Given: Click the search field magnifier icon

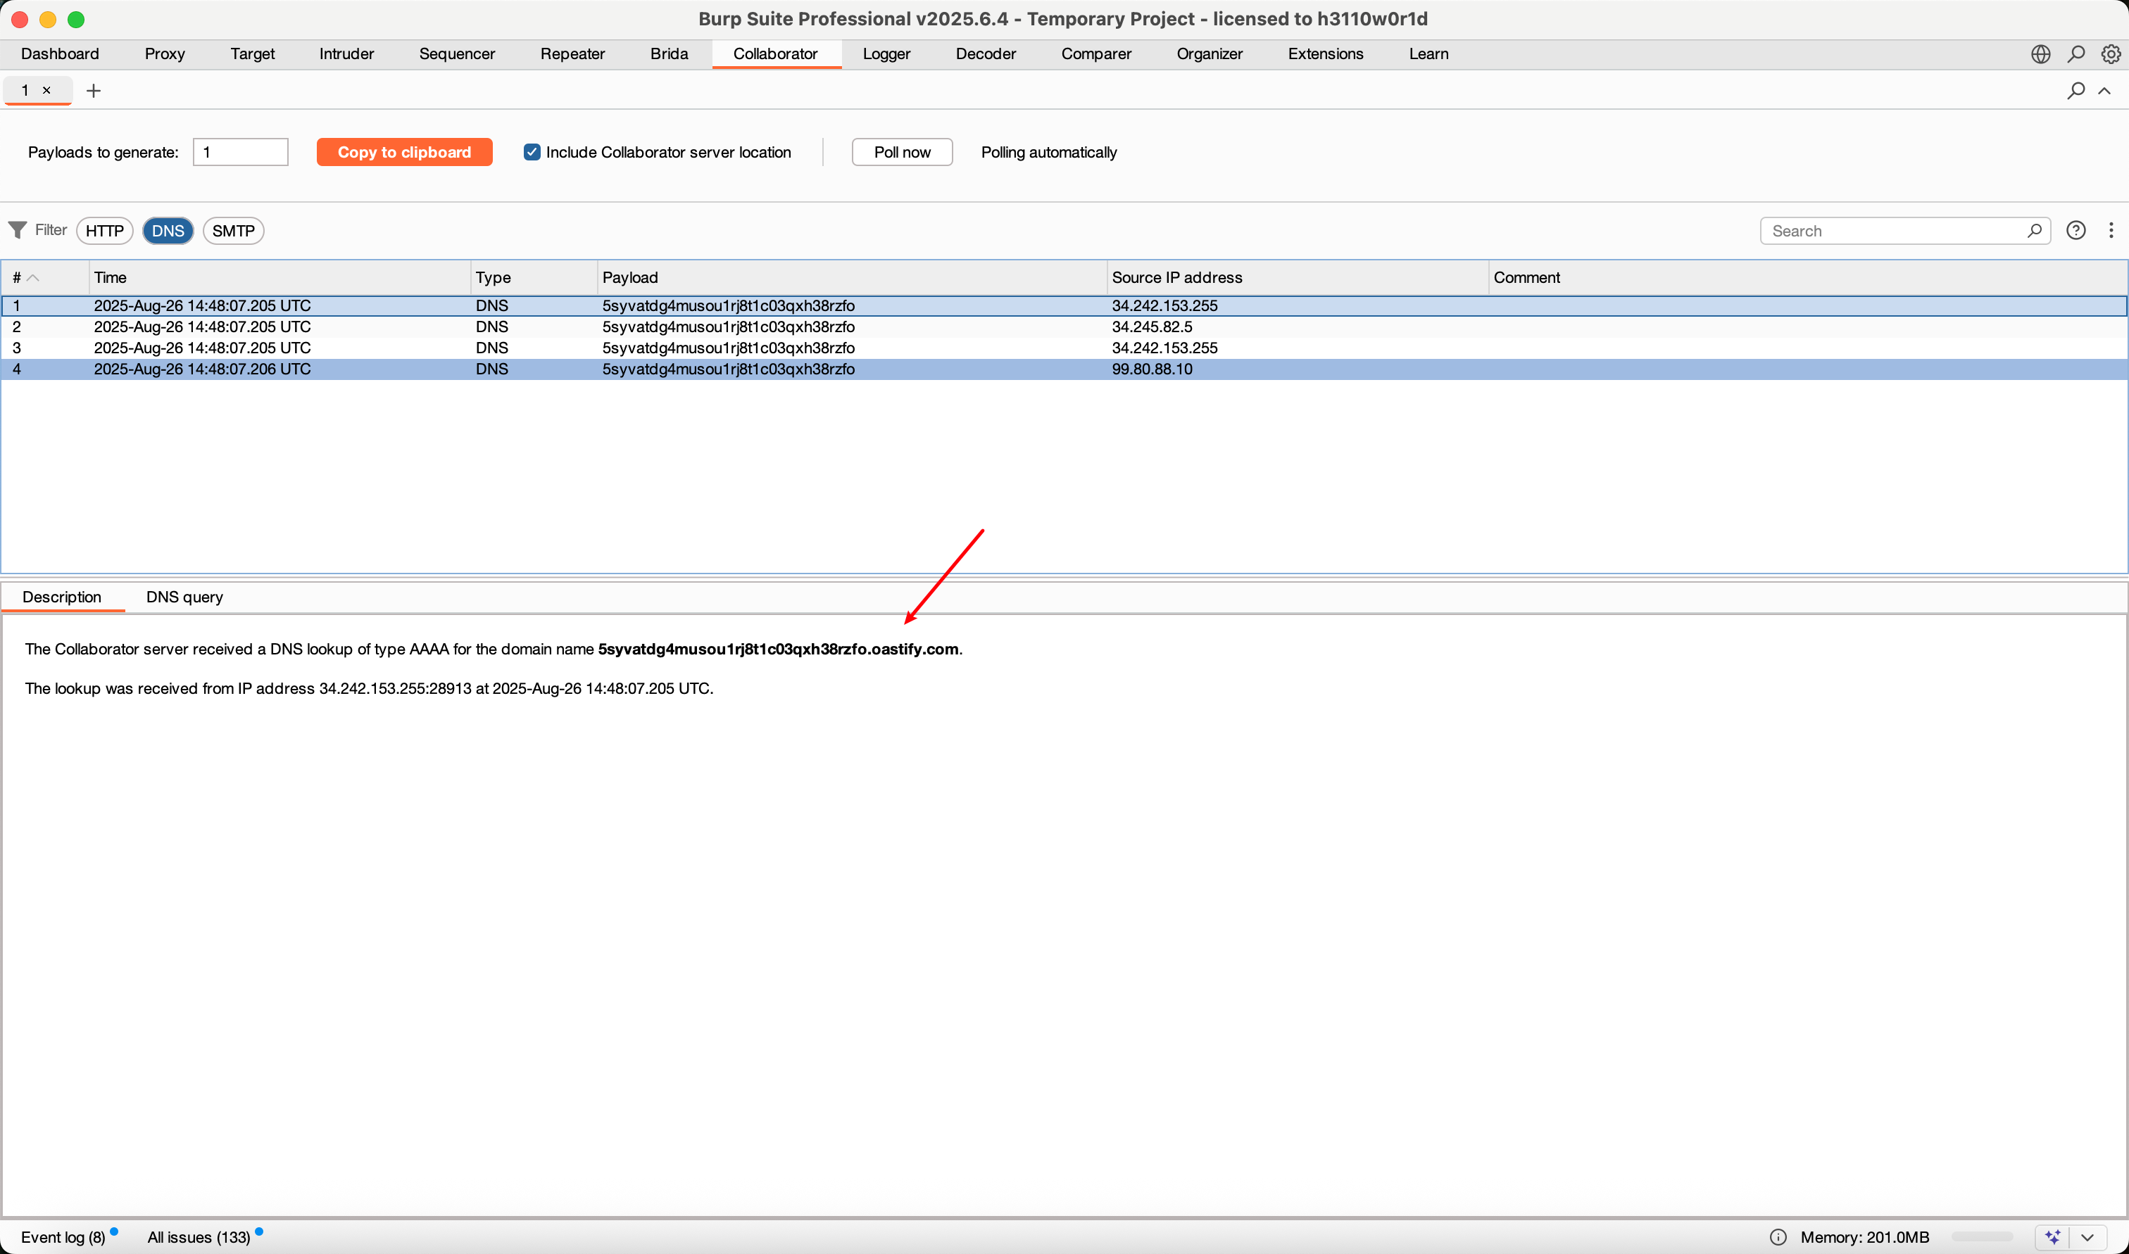Looking at the screenshot, I should pos(2035,231).
